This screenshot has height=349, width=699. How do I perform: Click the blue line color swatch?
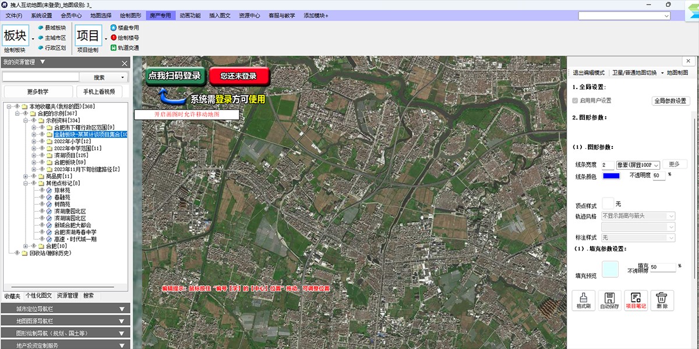(611, 176)
